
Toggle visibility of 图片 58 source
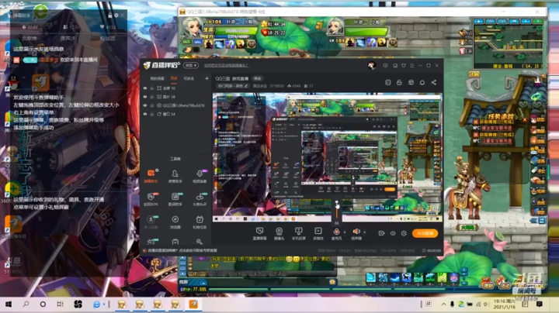(x=145, y=97)
